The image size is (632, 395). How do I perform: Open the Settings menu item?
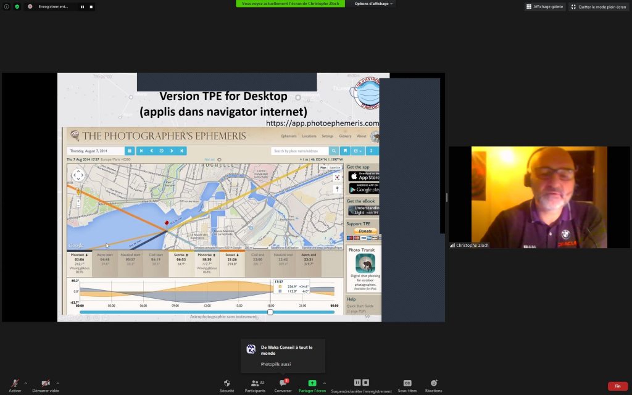pyautogui.click(x=328, y=136)
